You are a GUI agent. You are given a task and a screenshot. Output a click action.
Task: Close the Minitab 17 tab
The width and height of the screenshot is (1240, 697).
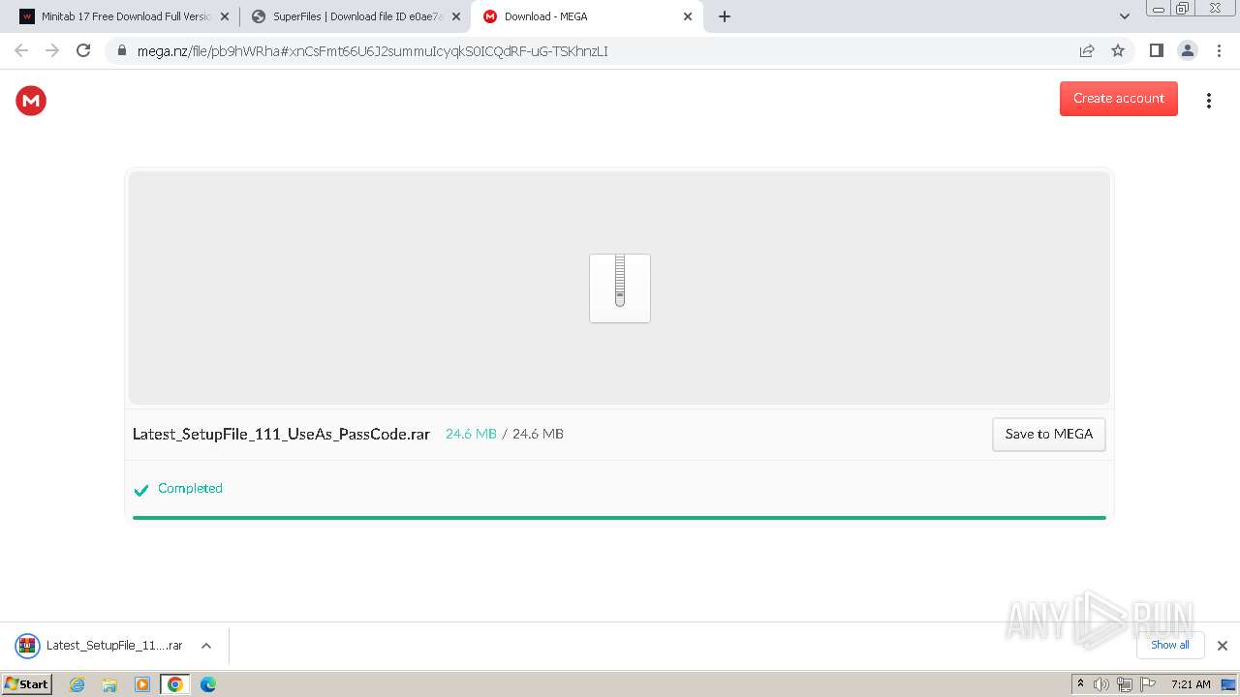[x=225, y=16]
